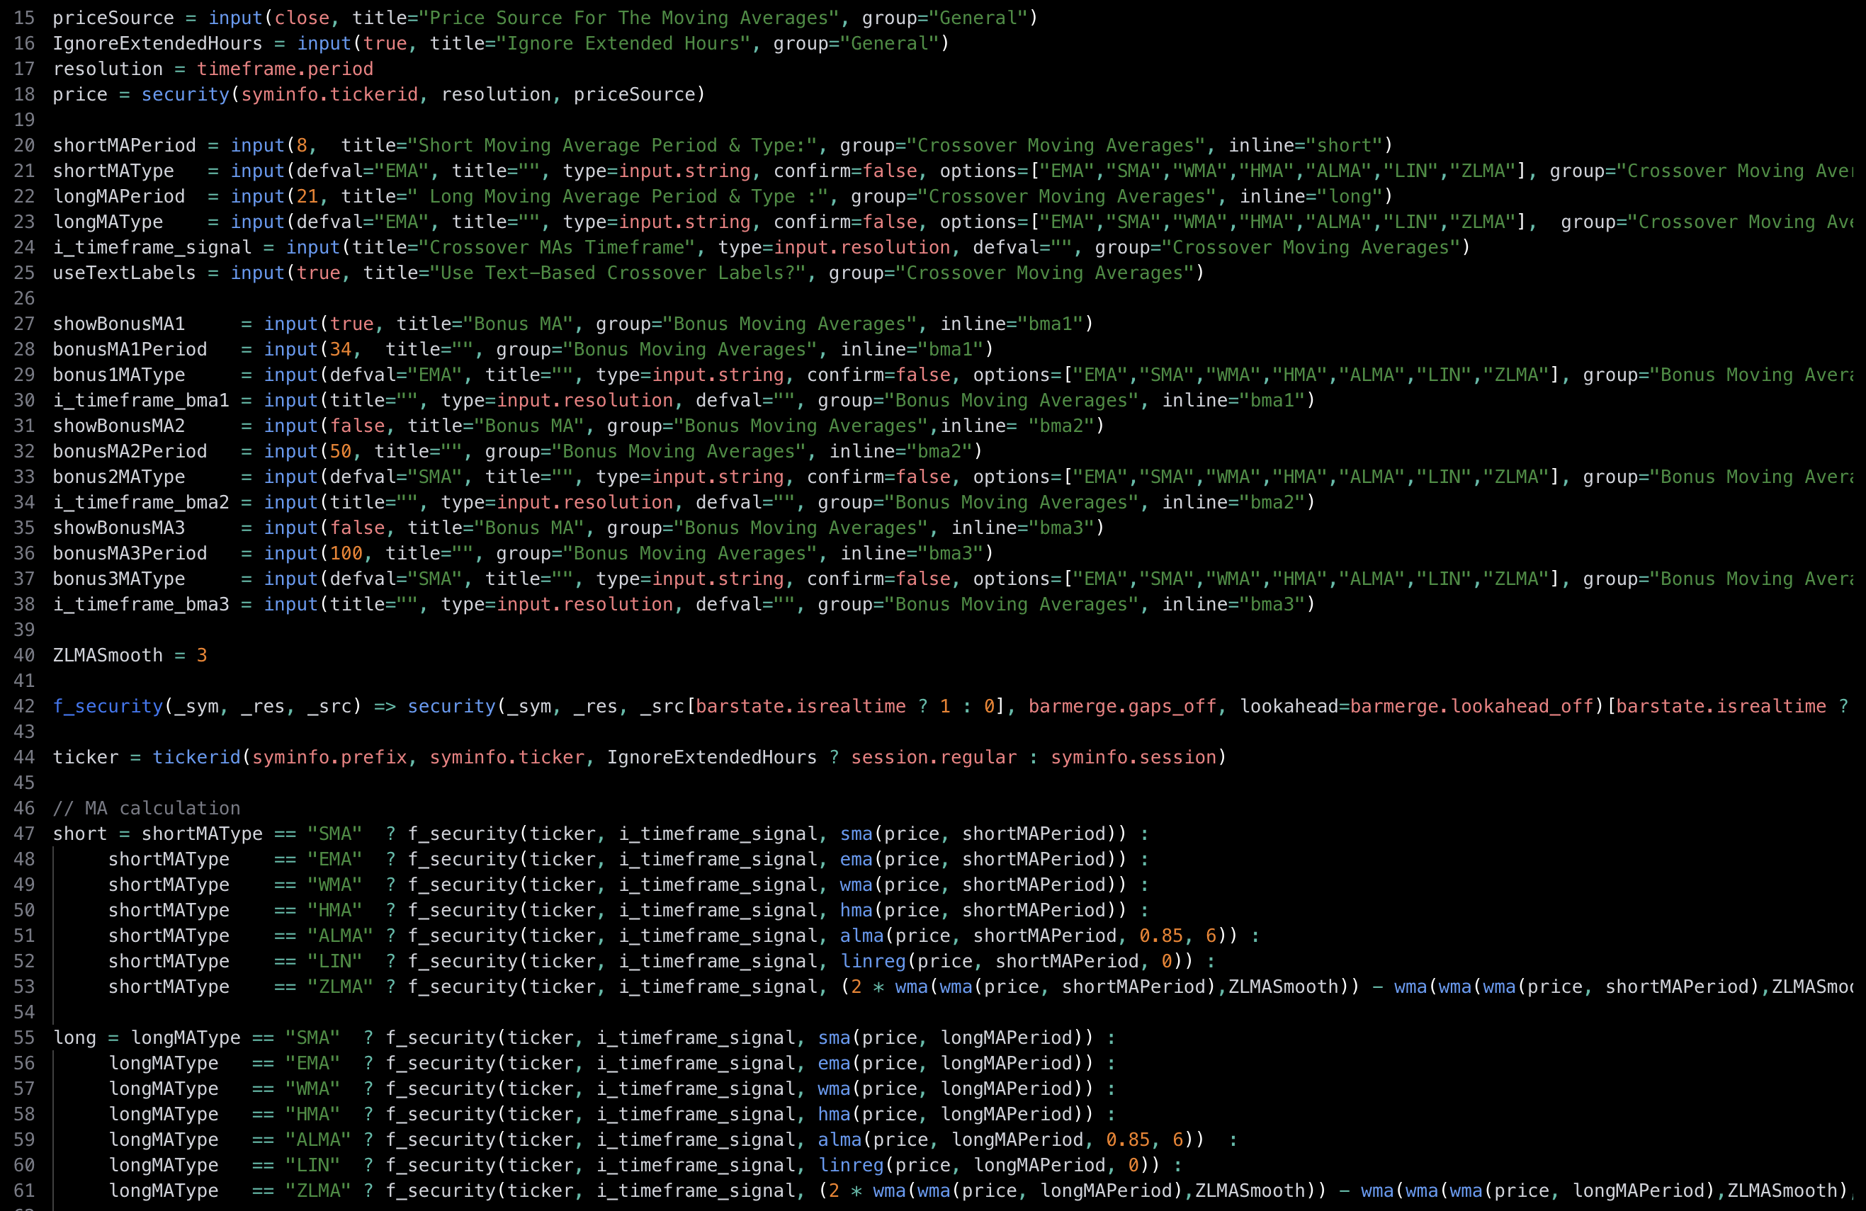1866x1211 pixels.
Task: Click showBonusMA3 declaration on line 35
Action: coord(119,528)
